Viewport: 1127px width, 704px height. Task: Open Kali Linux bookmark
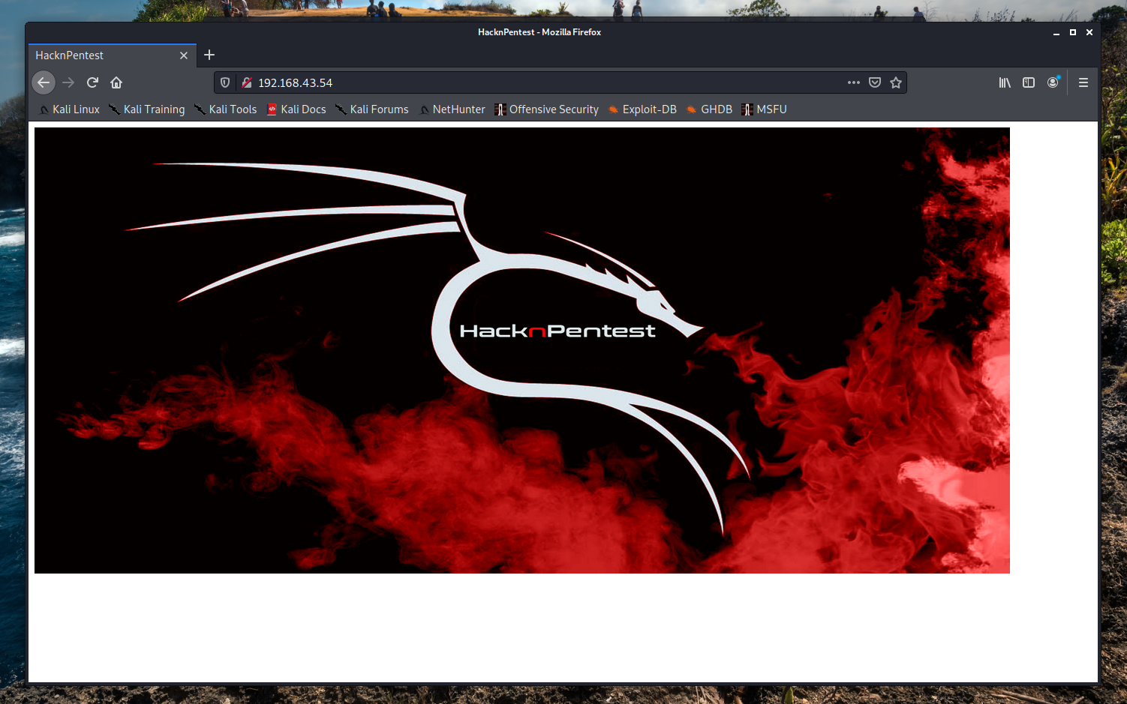point(69,109)
